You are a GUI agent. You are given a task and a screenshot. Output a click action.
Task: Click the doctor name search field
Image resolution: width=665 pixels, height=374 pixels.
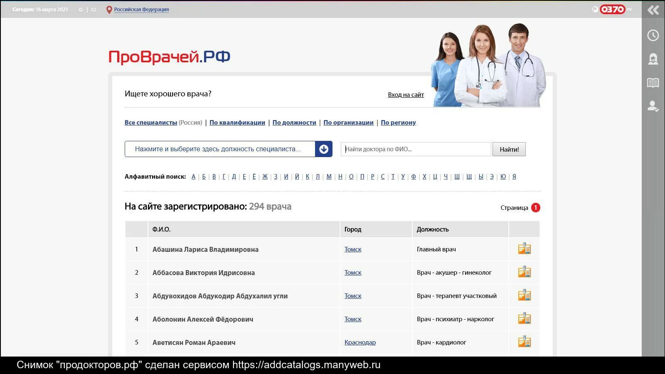[x=415, y=149]
